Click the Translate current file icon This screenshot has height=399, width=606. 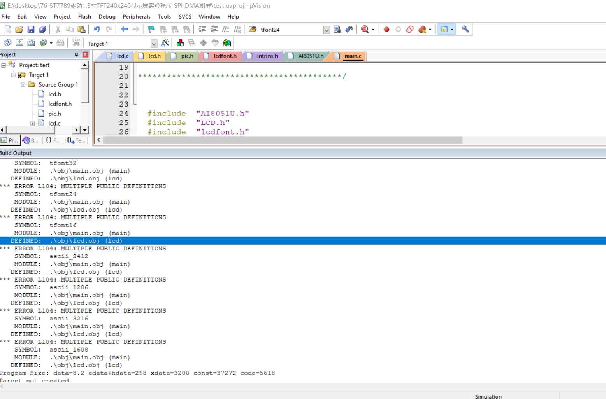(8, 43)
